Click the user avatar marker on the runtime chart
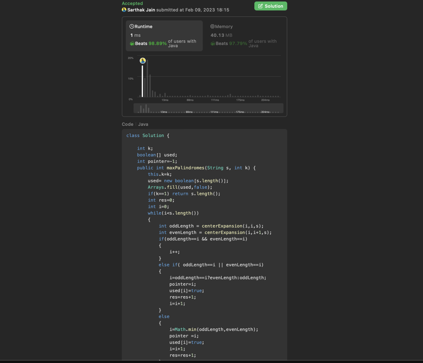Image resolution: width=423 pixels, height=363 pixels. (x=143, y=61)
